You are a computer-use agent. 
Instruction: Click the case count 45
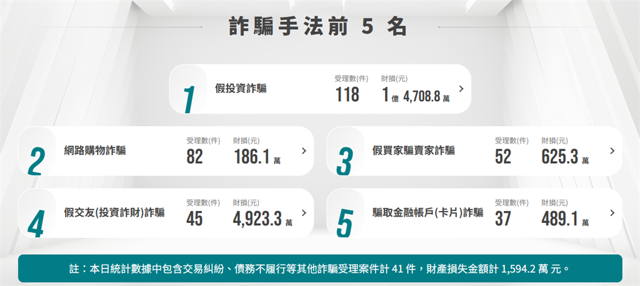click(194, 219)
